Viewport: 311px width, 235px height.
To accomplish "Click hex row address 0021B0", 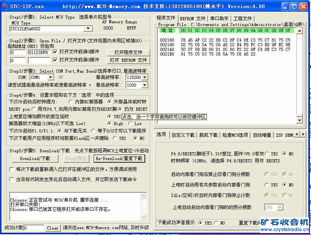I will [x=167, y=54].
